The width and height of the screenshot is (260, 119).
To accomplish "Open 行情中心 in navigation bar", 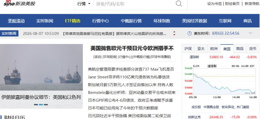I will tap(101, 21).
